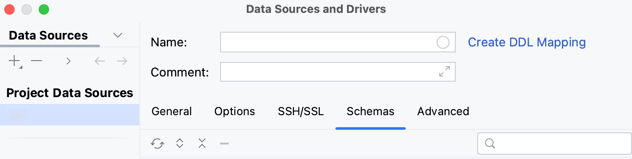Maximize the window with green button
This screenshot has width=632, height=159.
point(44,9)
